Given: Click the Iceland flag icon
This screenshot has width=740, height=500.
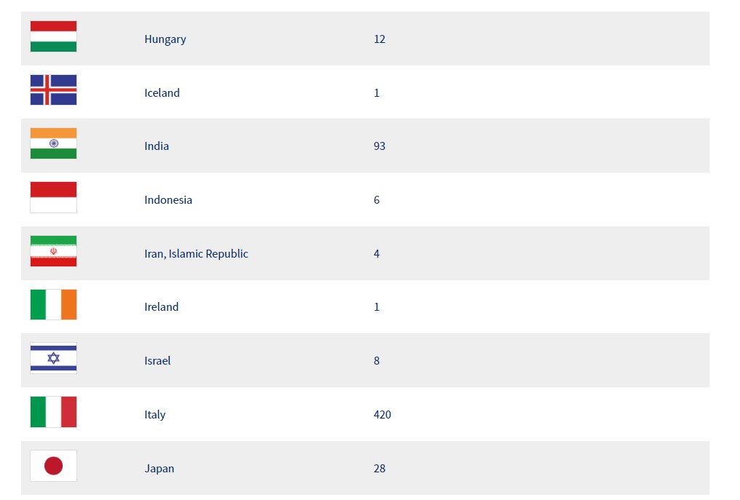Looking at the screenshot, I should (53, 90).
